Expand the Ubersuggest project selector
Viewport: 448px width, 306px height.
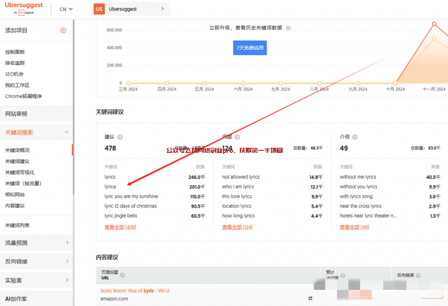coord(162,9)
